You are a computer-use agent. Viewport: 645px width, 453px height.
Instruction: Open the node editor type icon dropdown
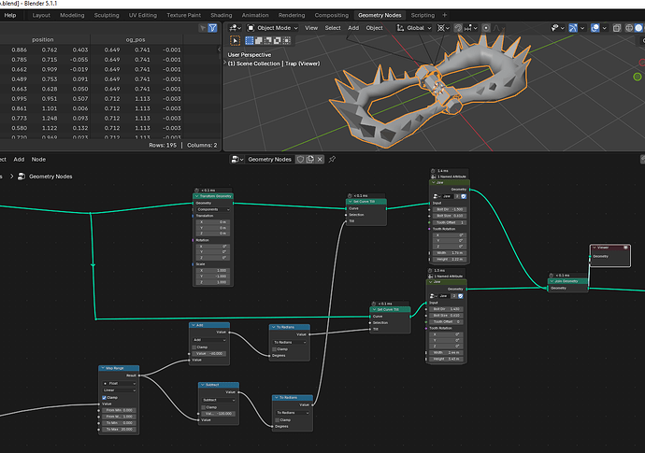pyautogui.click(x=237, y=160)
